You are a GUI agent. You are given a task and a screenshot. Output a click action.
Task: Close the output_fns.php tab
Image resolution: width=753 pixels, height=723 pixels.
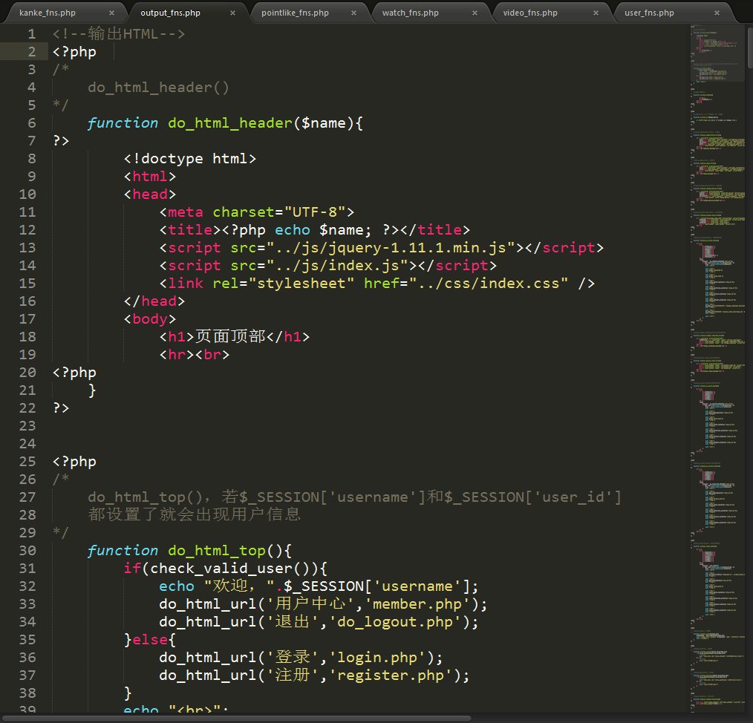(x=233, y=13)
